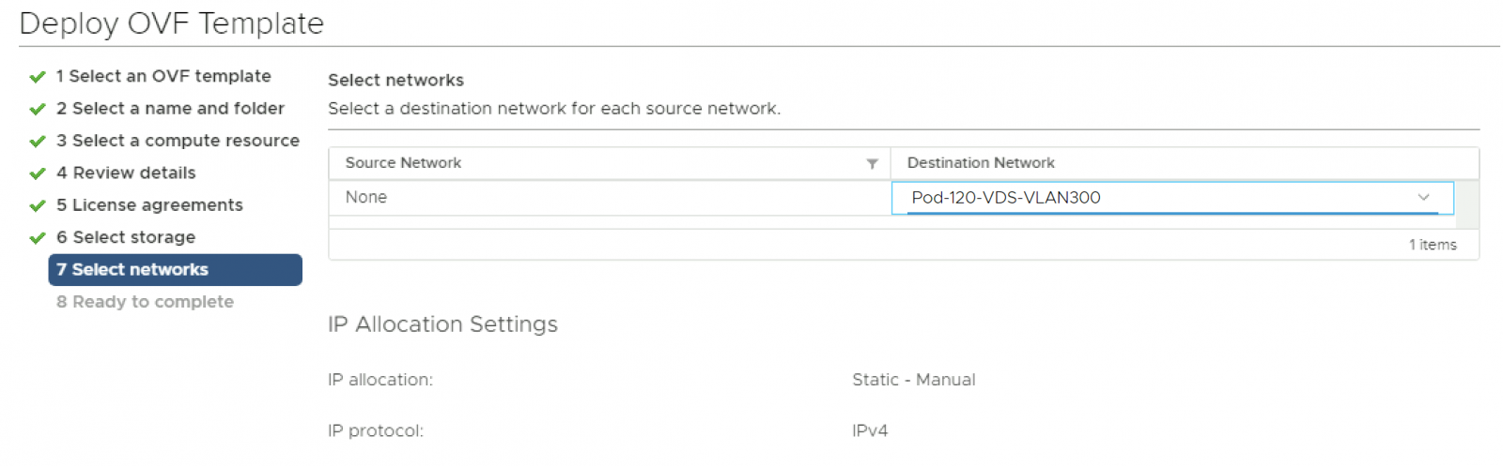Image resolution: width=1503 pixels, height=466 pixels.
Task: Go to step 1 Select an OVF template
Action: (x=163, y=76)
